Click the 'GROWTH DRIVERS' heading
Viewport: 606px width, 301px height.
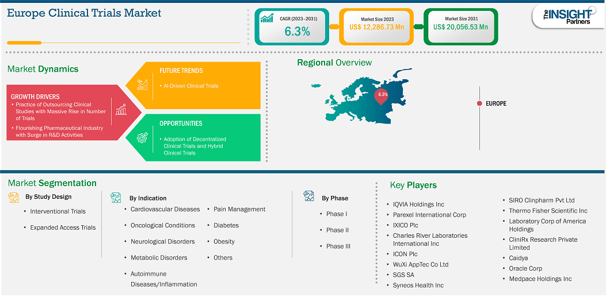tap(35, 97)
